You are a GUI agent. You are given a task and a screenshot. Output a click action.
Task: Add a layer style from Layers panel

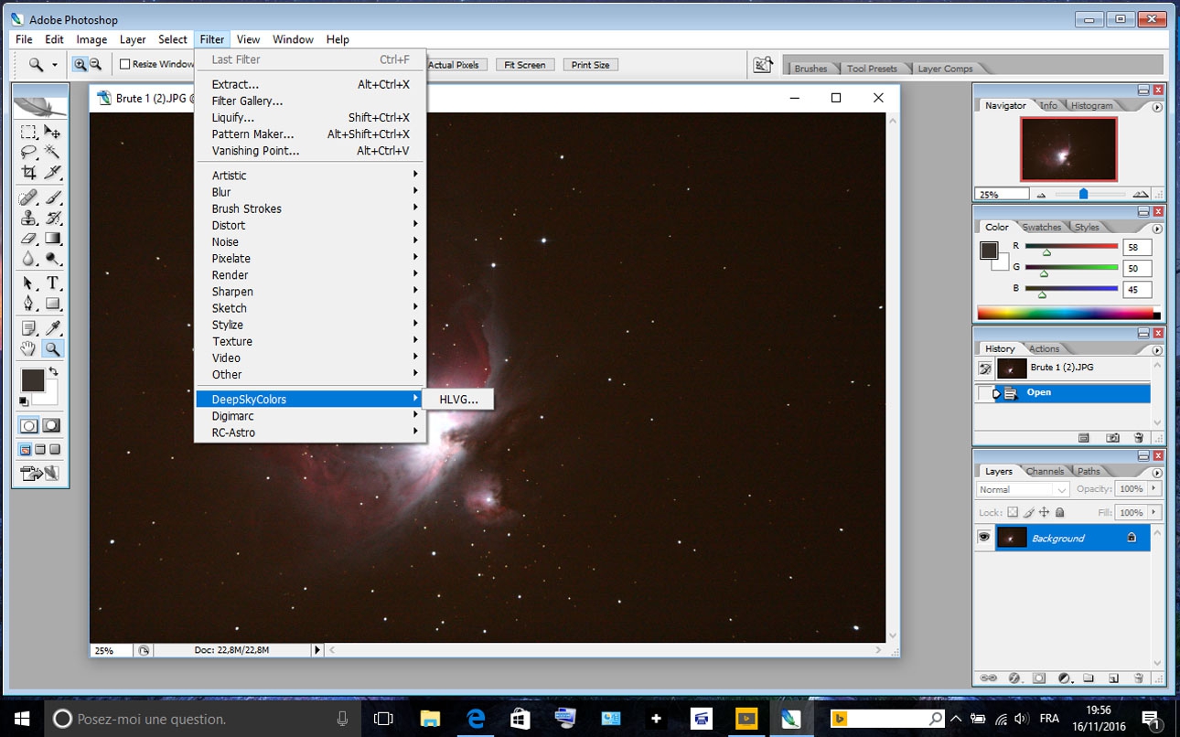[x=1014, y=678]
